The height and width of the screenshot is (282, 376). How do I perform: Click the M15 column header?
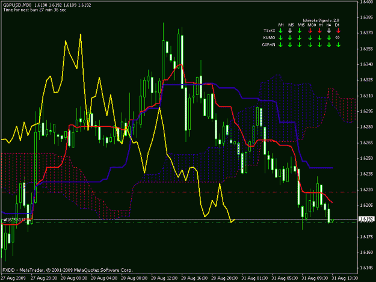click(301, 25)
